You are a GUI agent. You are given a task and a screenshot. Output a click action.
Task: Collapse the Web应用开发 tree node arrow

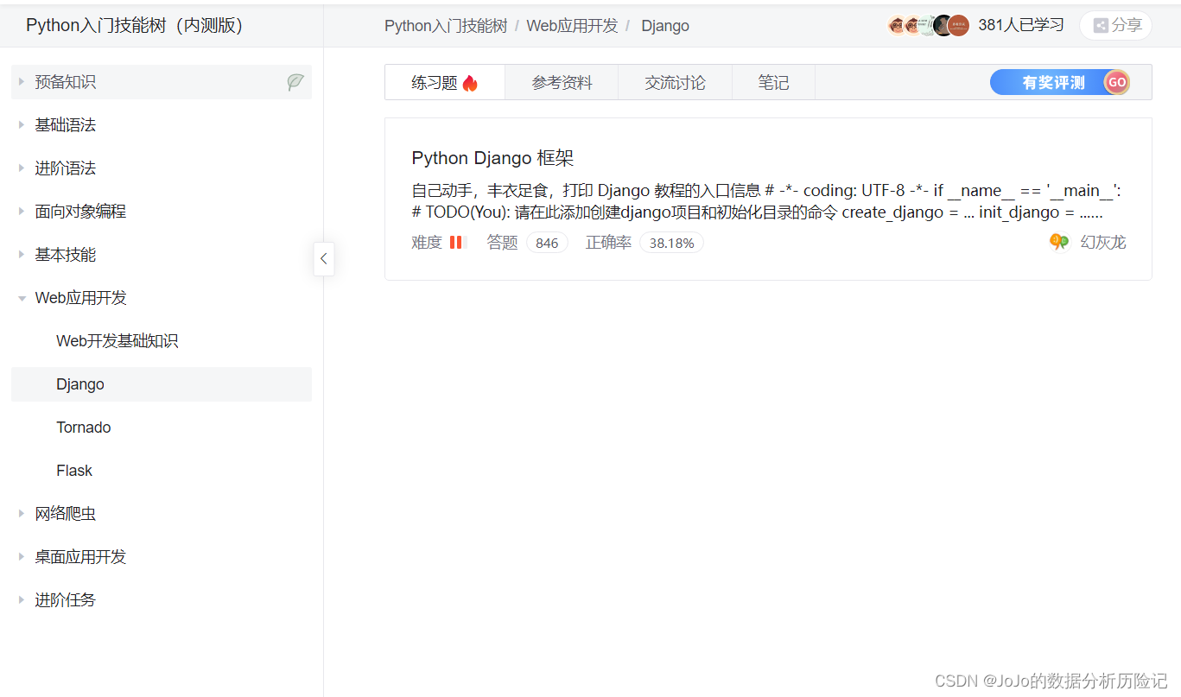(22, 298)
